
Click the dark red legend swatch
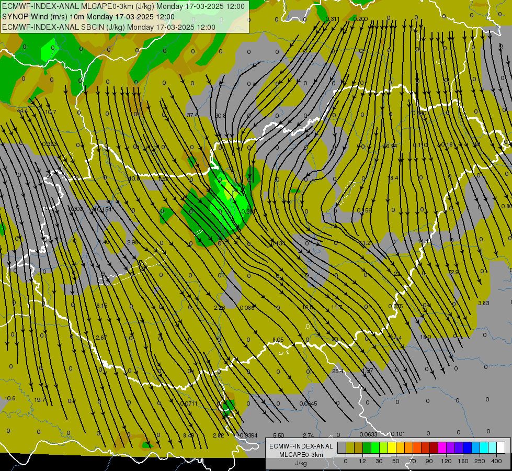point(434,447)
